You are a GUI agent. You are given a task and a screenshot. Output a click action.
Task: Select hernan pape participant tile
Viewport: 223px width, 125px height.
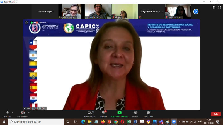45,11
